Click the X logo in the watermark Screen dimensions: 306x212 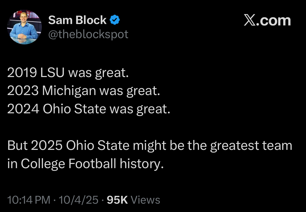250,20
